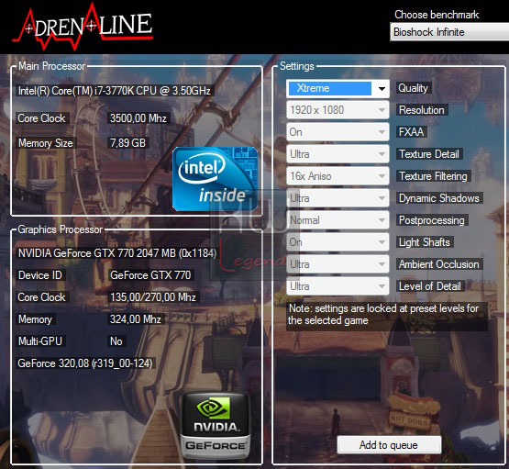
Task: Click the Multi-GPU label
Action: point(40,341)
